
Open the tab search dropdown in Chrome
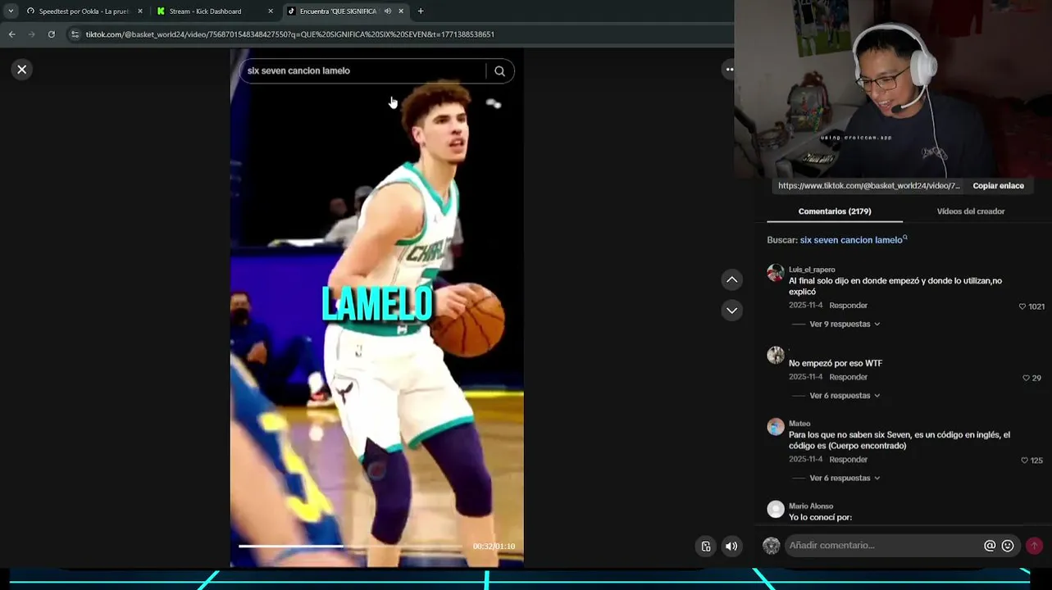point(11,11)
